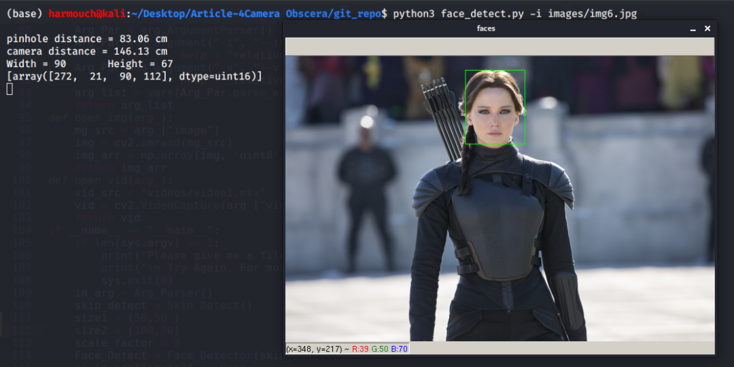
Task: Click the G:50 green value in the status bar
Action: click(x=380, y=349)
